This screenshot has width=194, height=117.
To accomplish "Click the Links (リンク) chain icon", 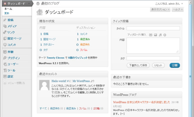I will coord(5,32).
